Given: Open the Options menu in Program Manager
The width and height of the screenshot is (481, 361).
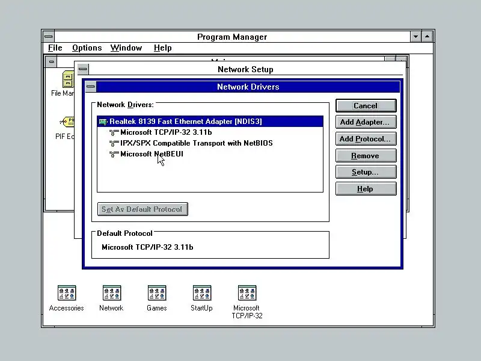Looking at the screenshot, I should click(87, 48).
